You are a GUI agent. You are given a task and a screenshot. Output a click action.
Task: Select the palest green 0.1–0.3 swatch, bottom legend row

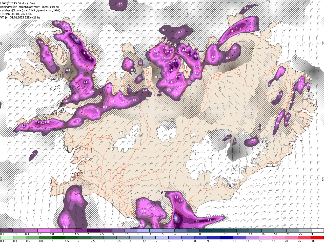click(x=7, y=238)
